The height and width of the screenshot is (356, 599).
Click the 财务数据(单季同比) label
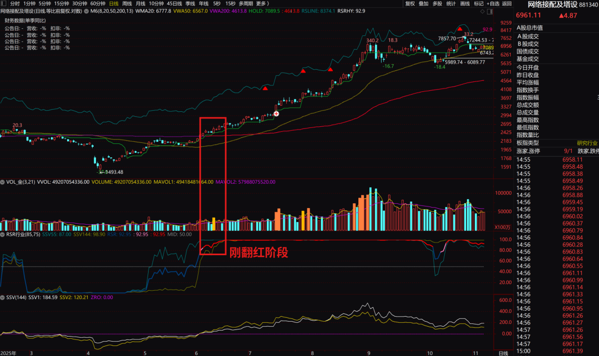(x=25, y=20)
